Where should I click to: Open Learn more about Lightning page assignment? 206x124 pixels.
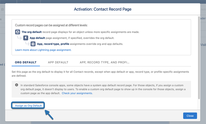[43, 50]
